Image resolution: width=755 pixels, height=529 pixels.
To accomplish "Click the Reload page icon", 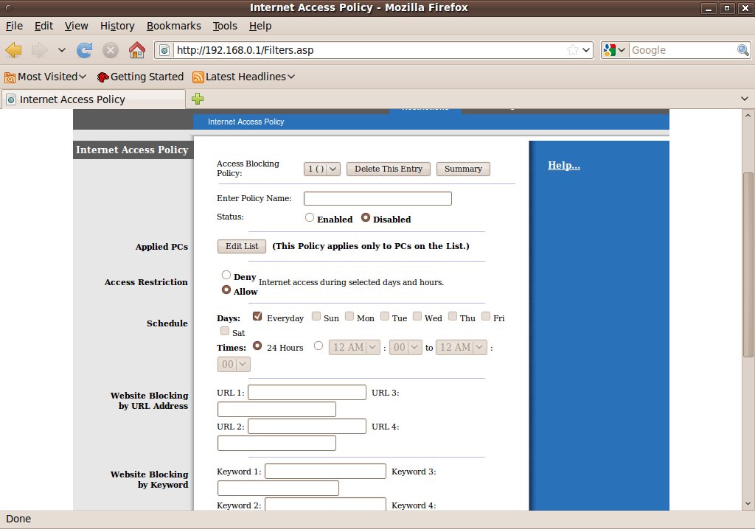I will click(85, 50).
